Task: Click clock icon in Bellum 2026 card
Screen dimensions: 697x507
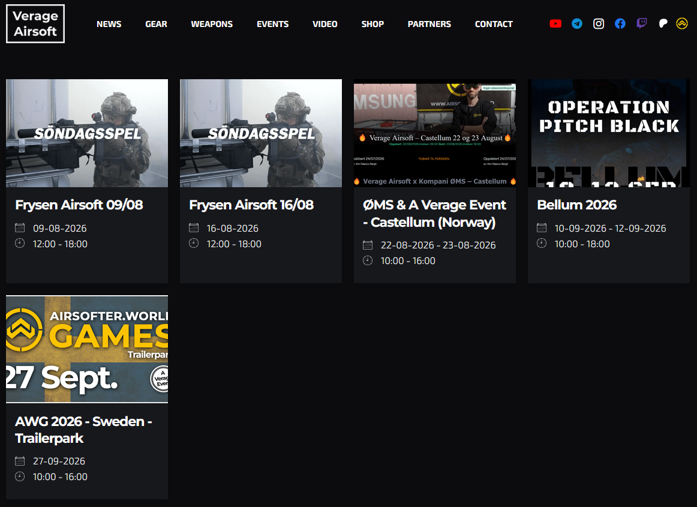Action: [542, 243]
